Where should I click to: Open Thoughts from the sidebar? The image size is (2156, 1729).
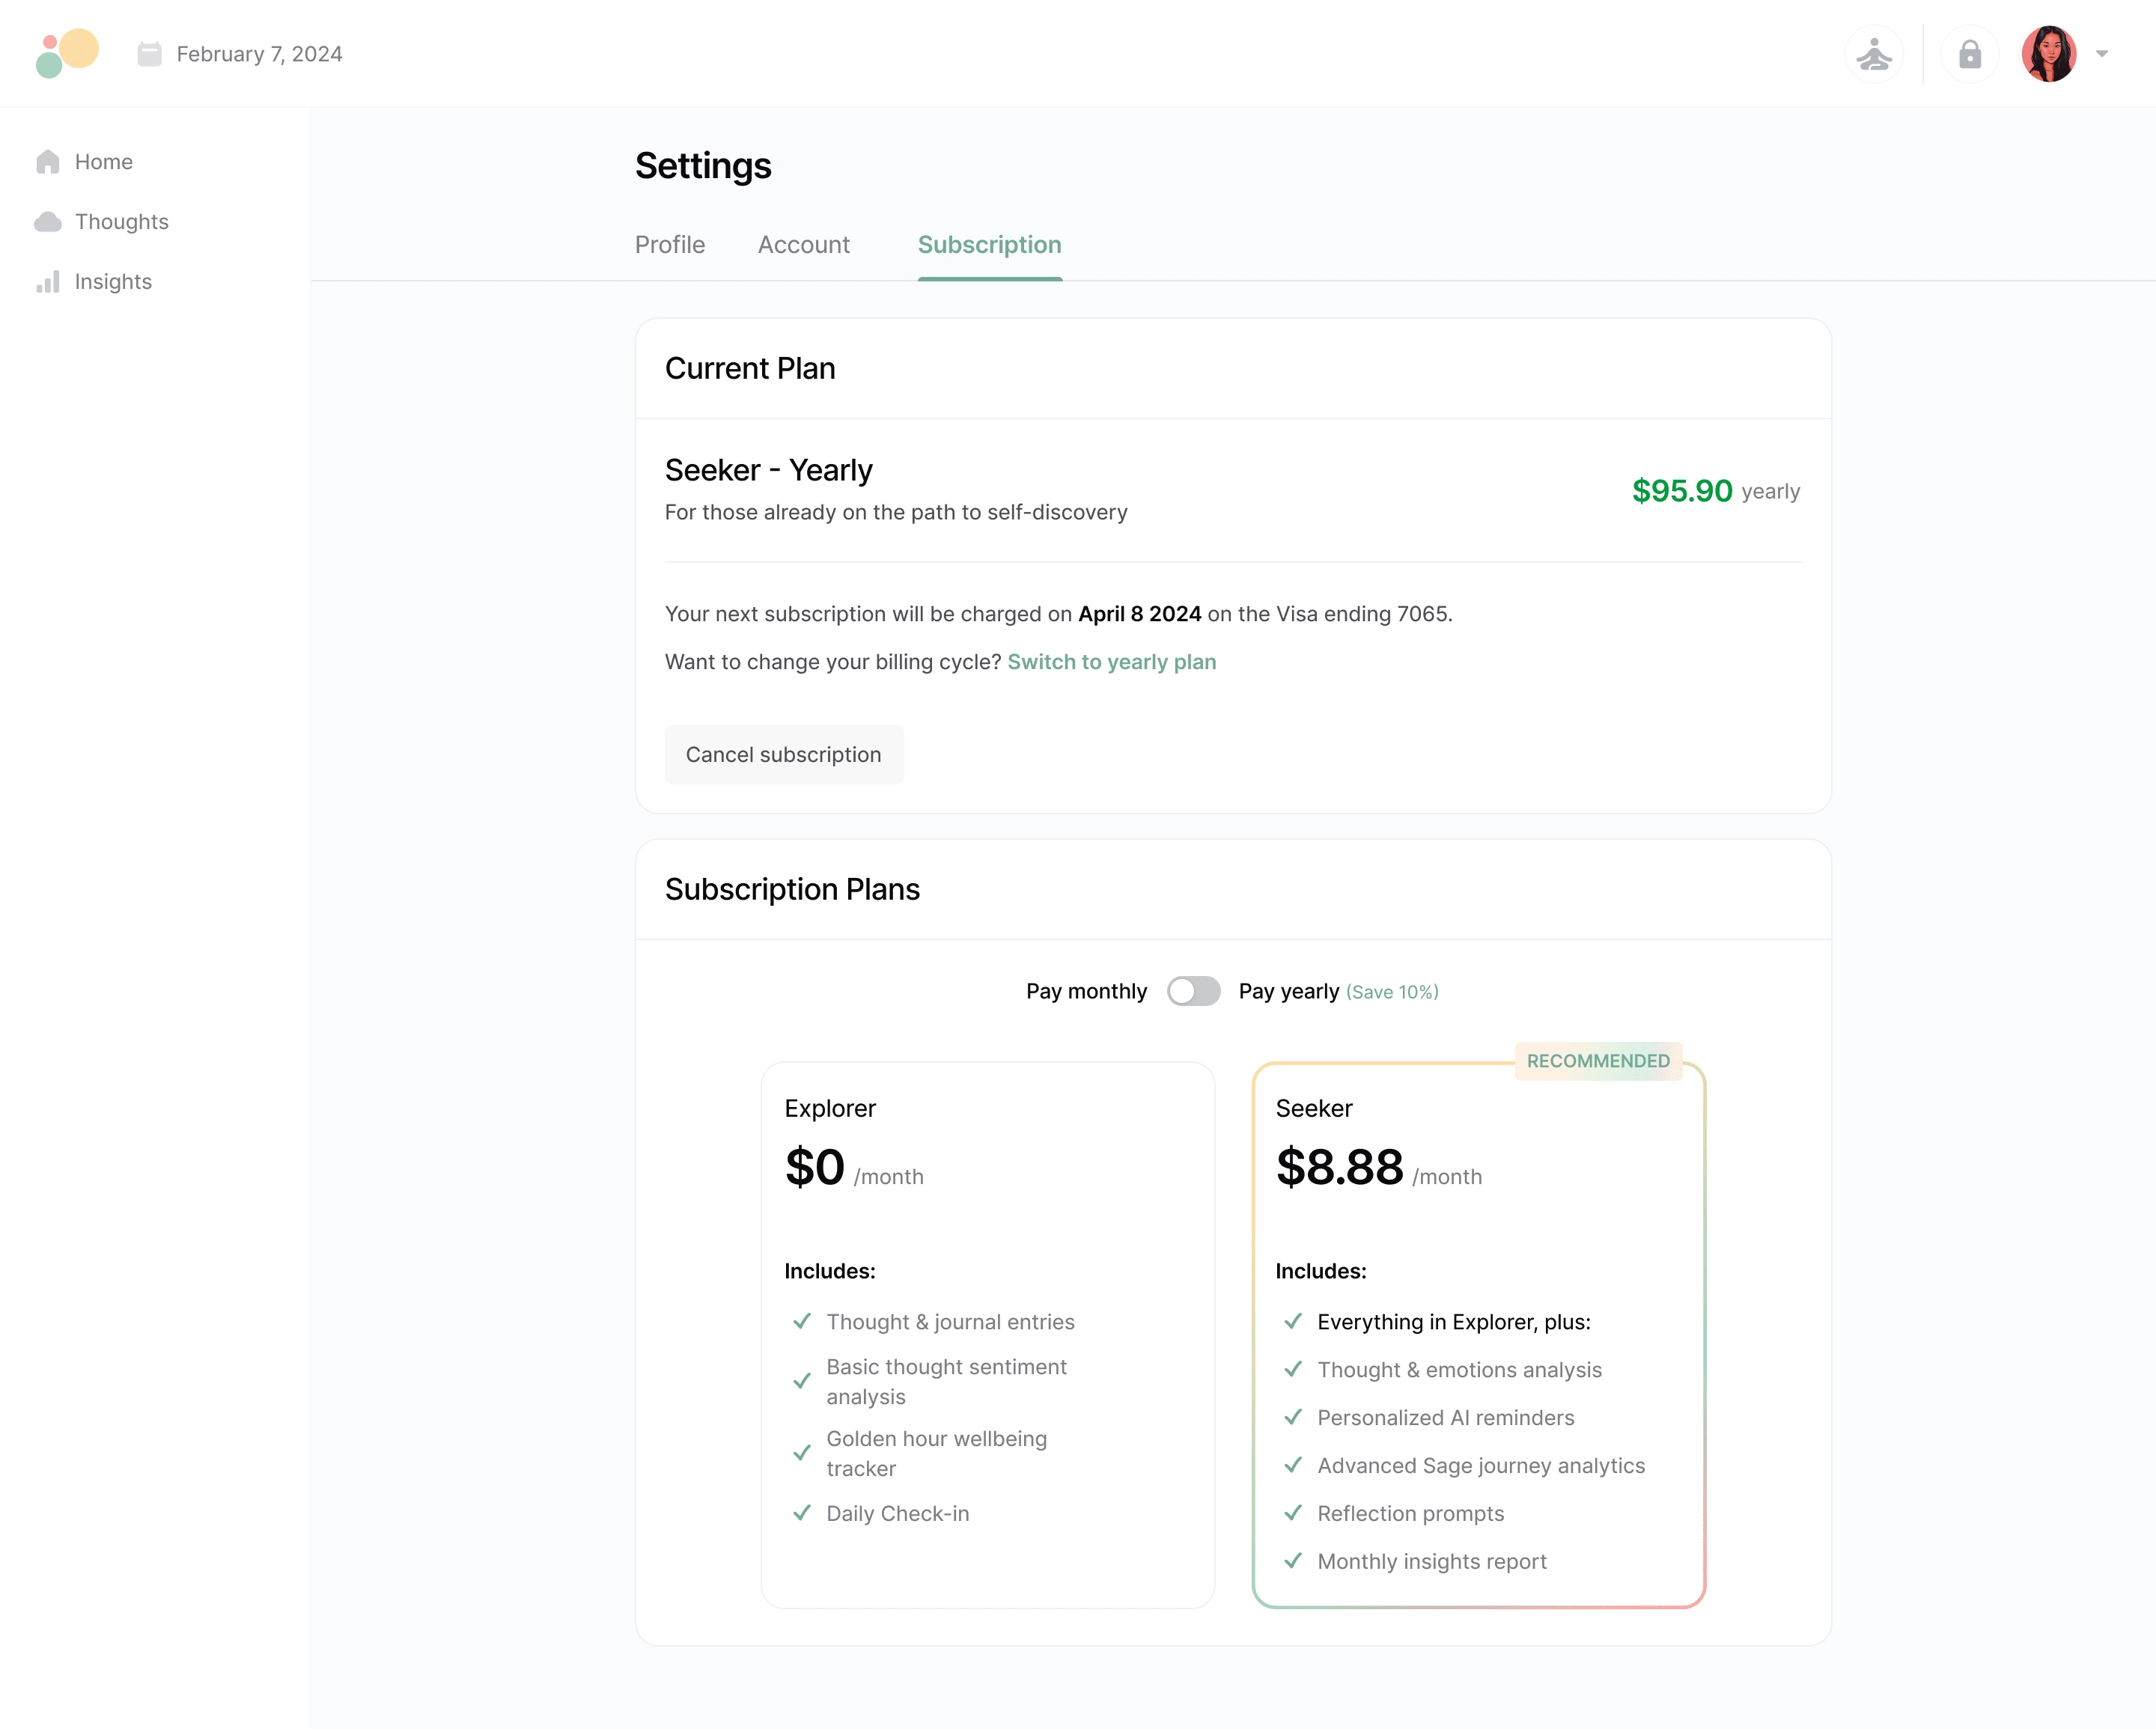tap(121, 221)
